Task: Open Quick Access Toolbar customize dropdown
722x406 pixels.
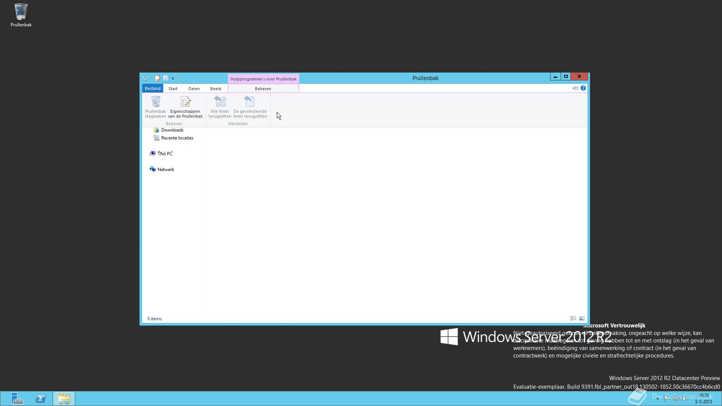Action: pos(173,78)
